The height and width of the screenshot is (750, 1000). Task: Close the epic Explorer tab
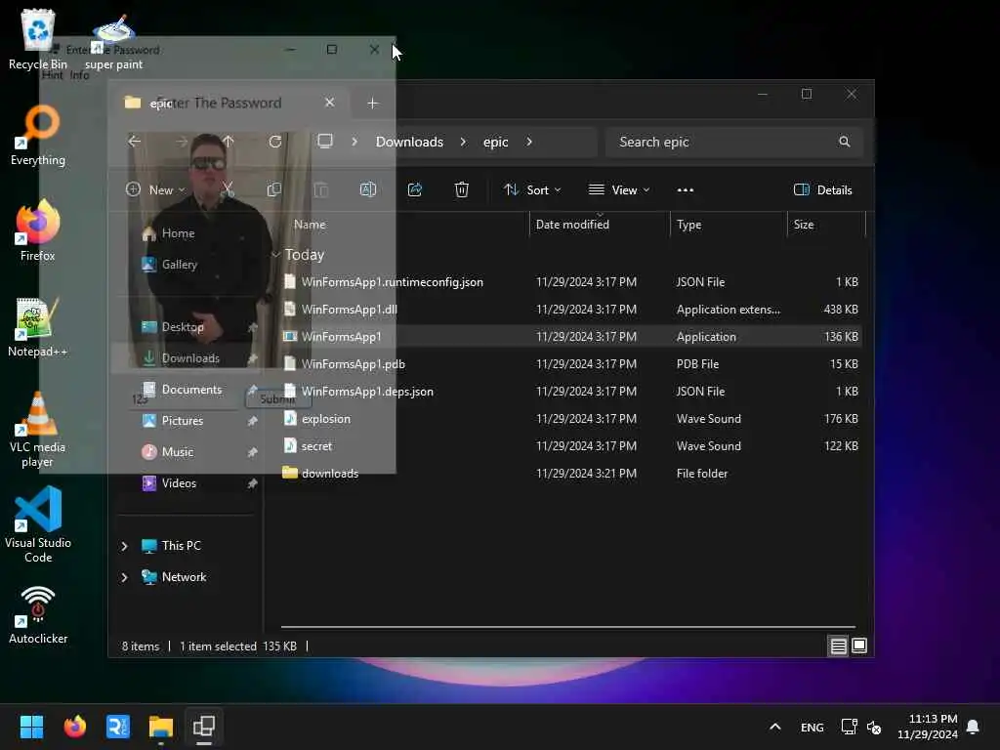[x=330, y=103]
